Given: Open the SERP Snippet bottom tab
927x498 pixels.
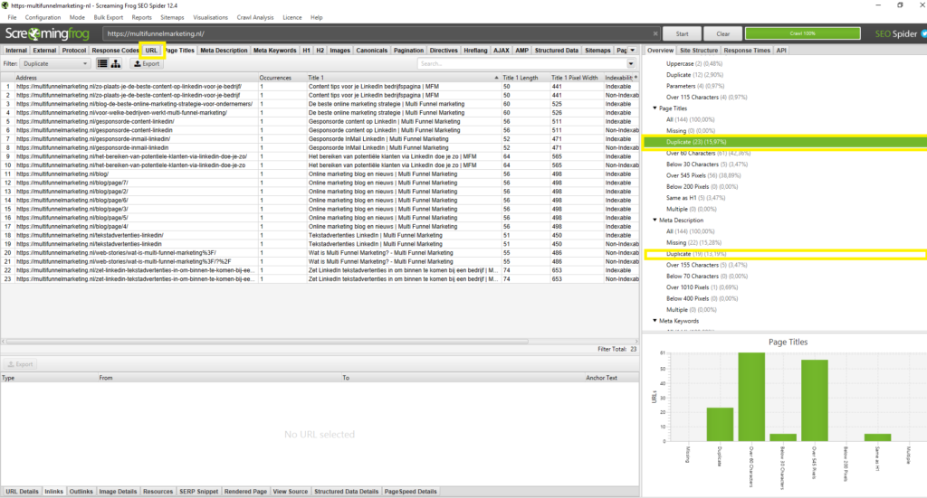Looking at the screenshot, I should pyautogui.click(x=198, y=492).
